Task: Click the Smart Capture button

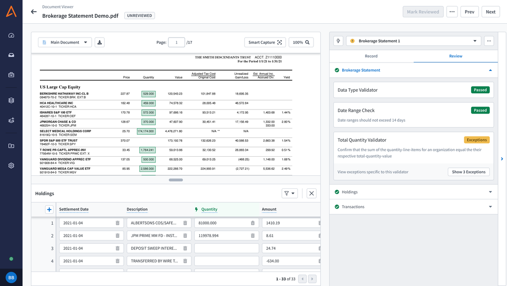Action: tap(265, 42)
